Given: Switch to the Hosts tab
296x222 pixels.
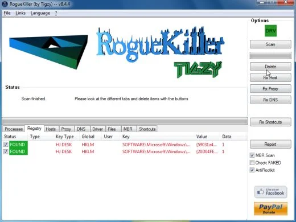Looking at the screenshot, I should click(x=51, y=129).
